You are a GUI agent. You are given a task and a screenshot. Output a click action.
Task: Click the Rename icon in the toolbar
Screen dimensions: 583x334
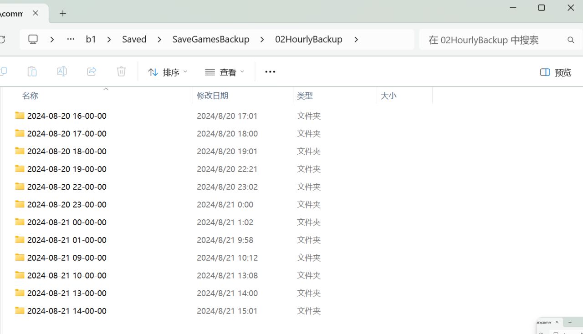(62, 71)
